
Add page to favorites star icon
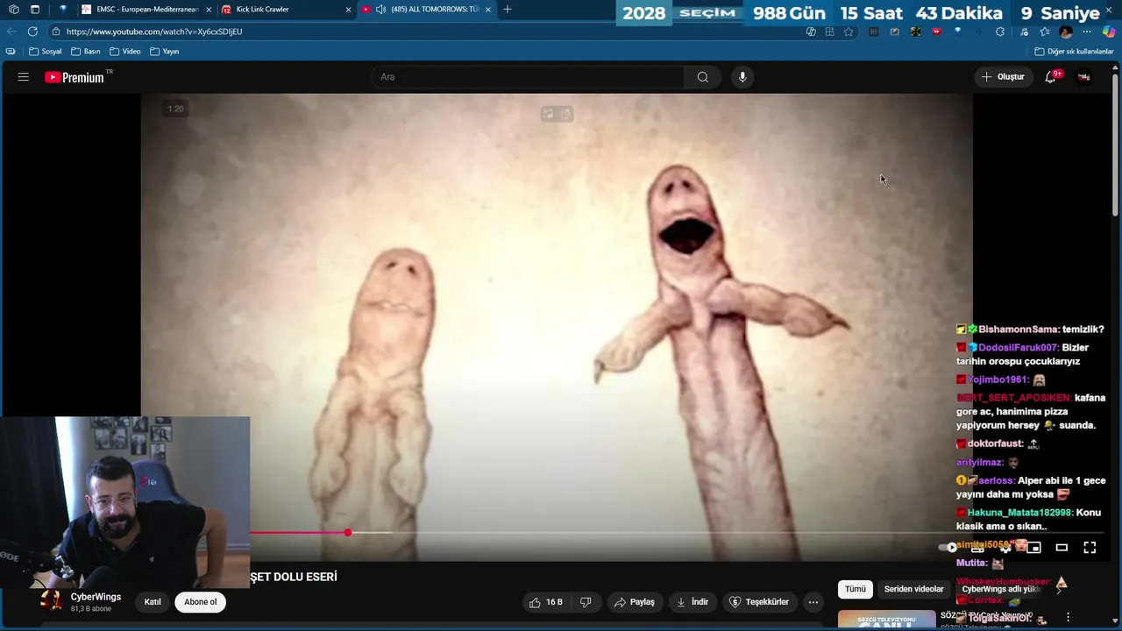coord(849,32)
